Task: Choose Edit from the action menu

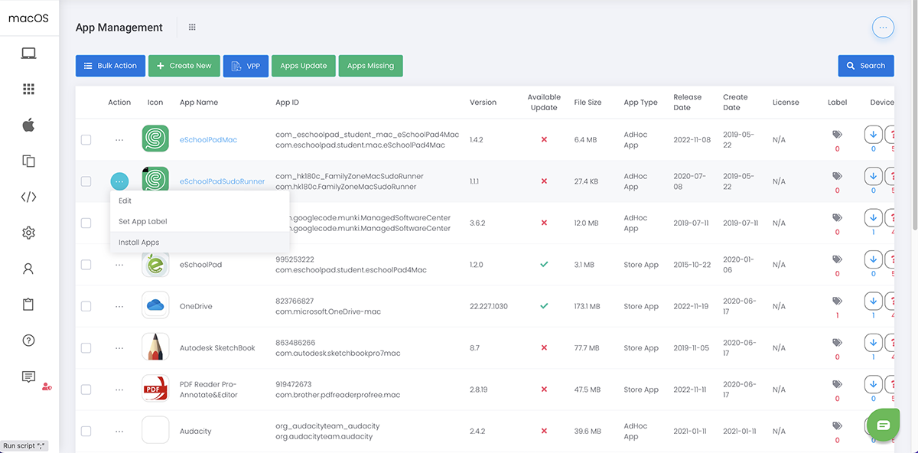Action: pos(200,200)
